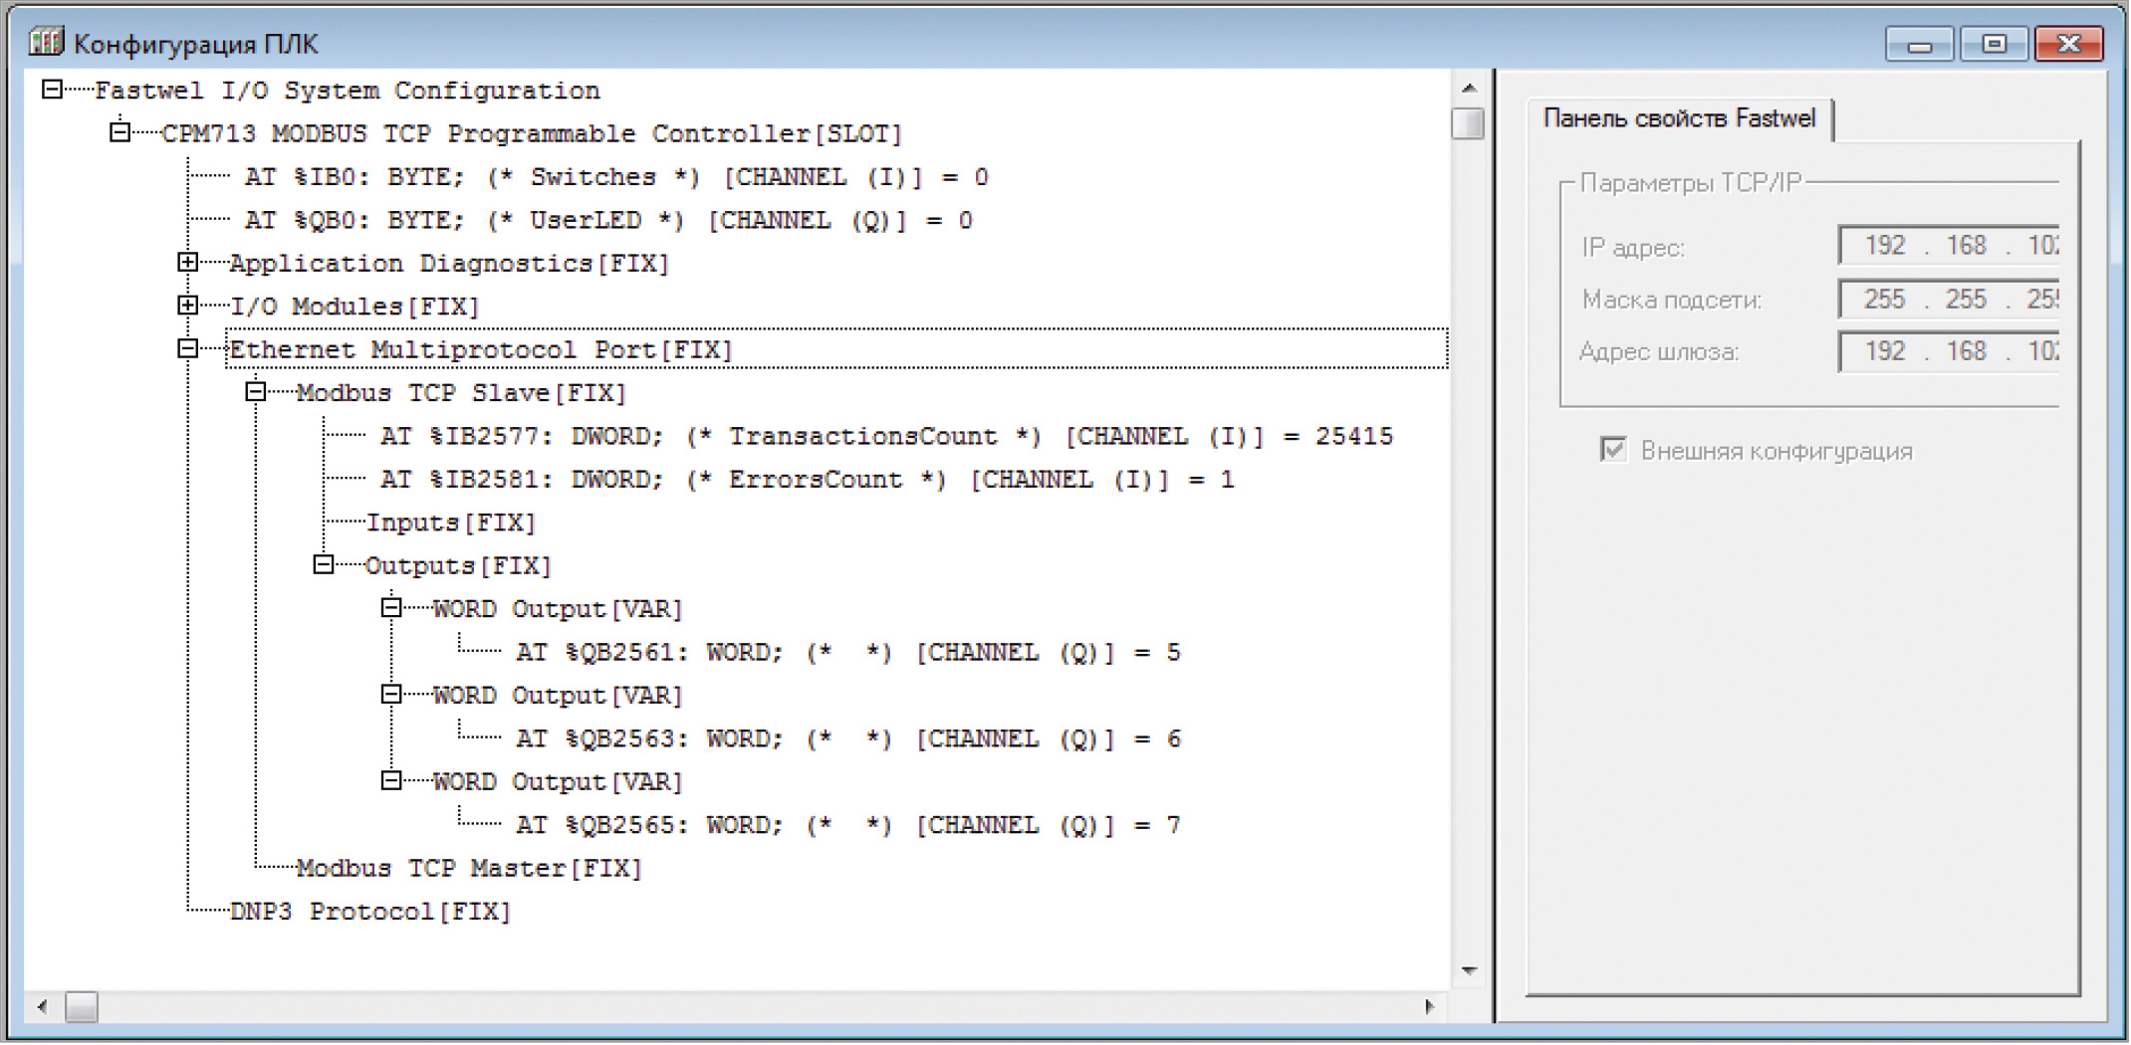Screen dimensions: 2131x1045
Task: Expand the I/O Modules node
Action: (x=187, y=306)
